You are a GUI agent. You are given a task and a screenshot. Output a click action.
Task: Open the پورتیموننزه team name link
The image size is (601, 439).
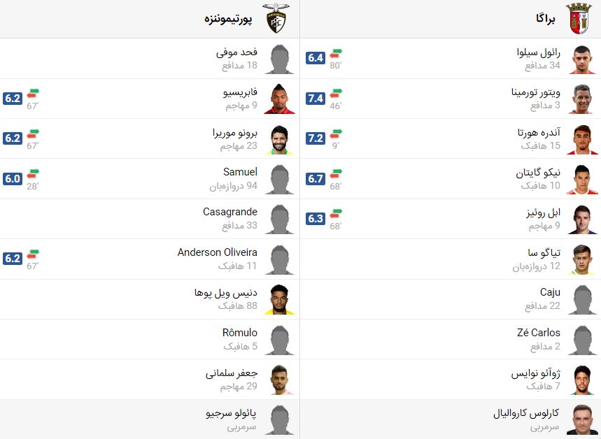click(x=228, y=19)
